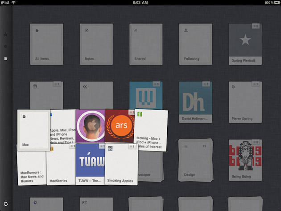Open the David Hellmann Dh feed

pyautogui.click(x=195, y=102)
